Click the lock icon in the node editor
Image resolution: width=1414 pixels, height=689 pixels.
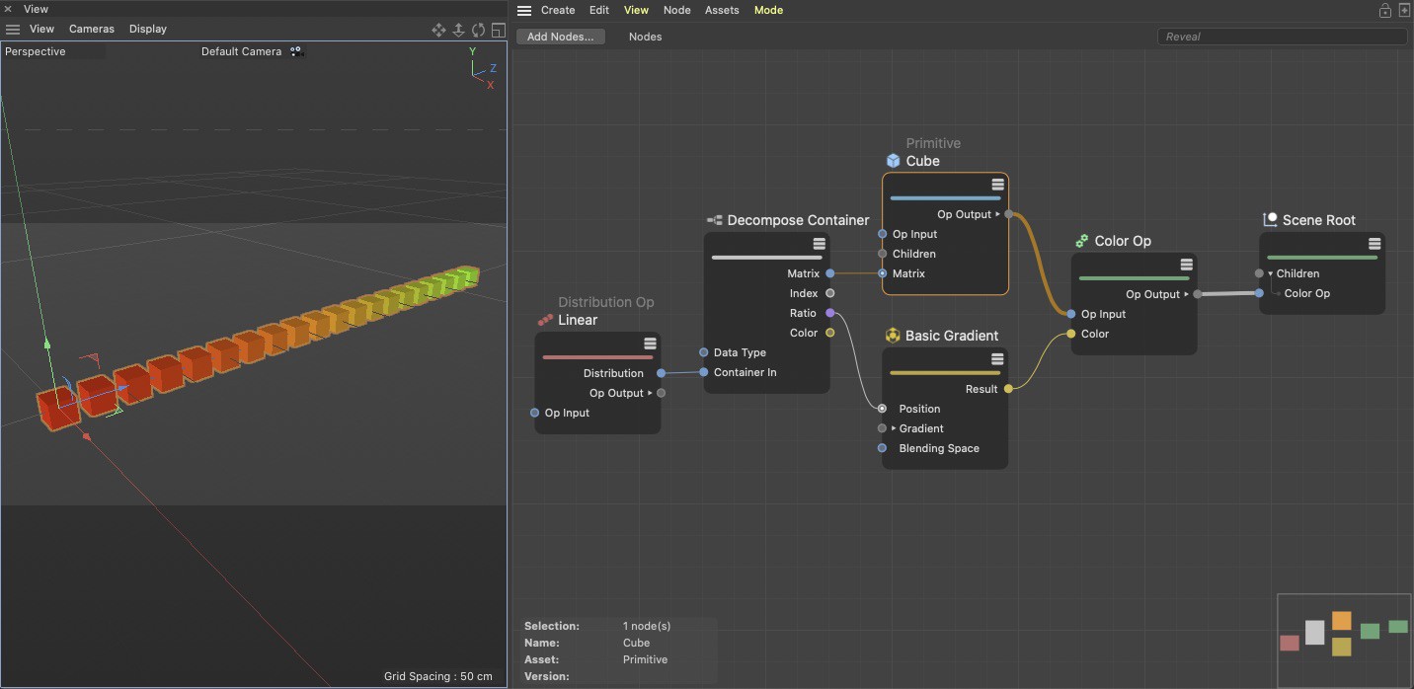(x=1384, y=10)
